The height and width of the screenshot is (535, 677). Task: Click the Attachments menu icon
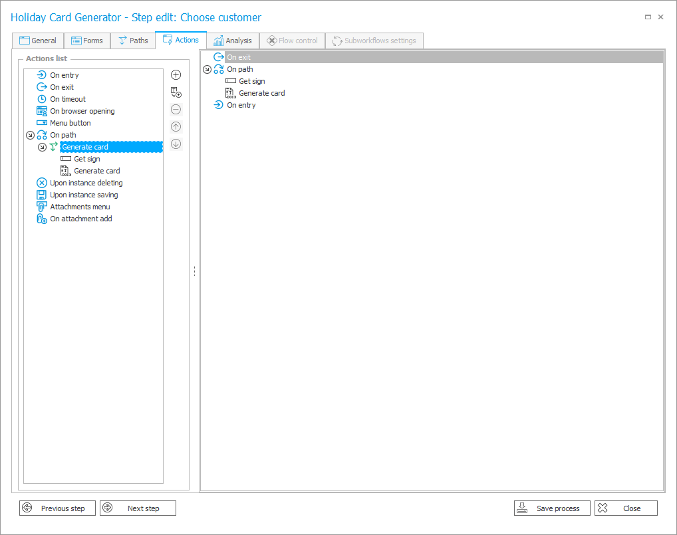[41, 207]
